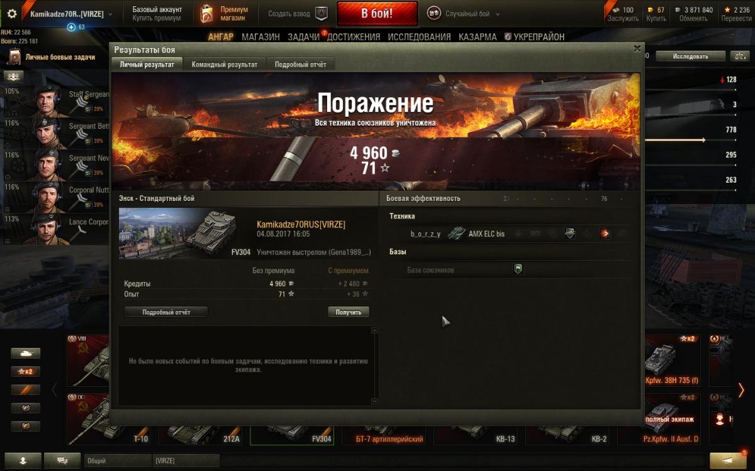Click the crew barracks icon
Viewport: 755px width, 471px height.
(14, 77)
